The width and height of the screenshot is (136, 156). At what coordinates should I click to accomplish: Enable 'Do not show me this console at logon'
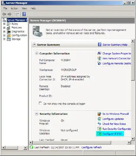[x=40, y=103]
